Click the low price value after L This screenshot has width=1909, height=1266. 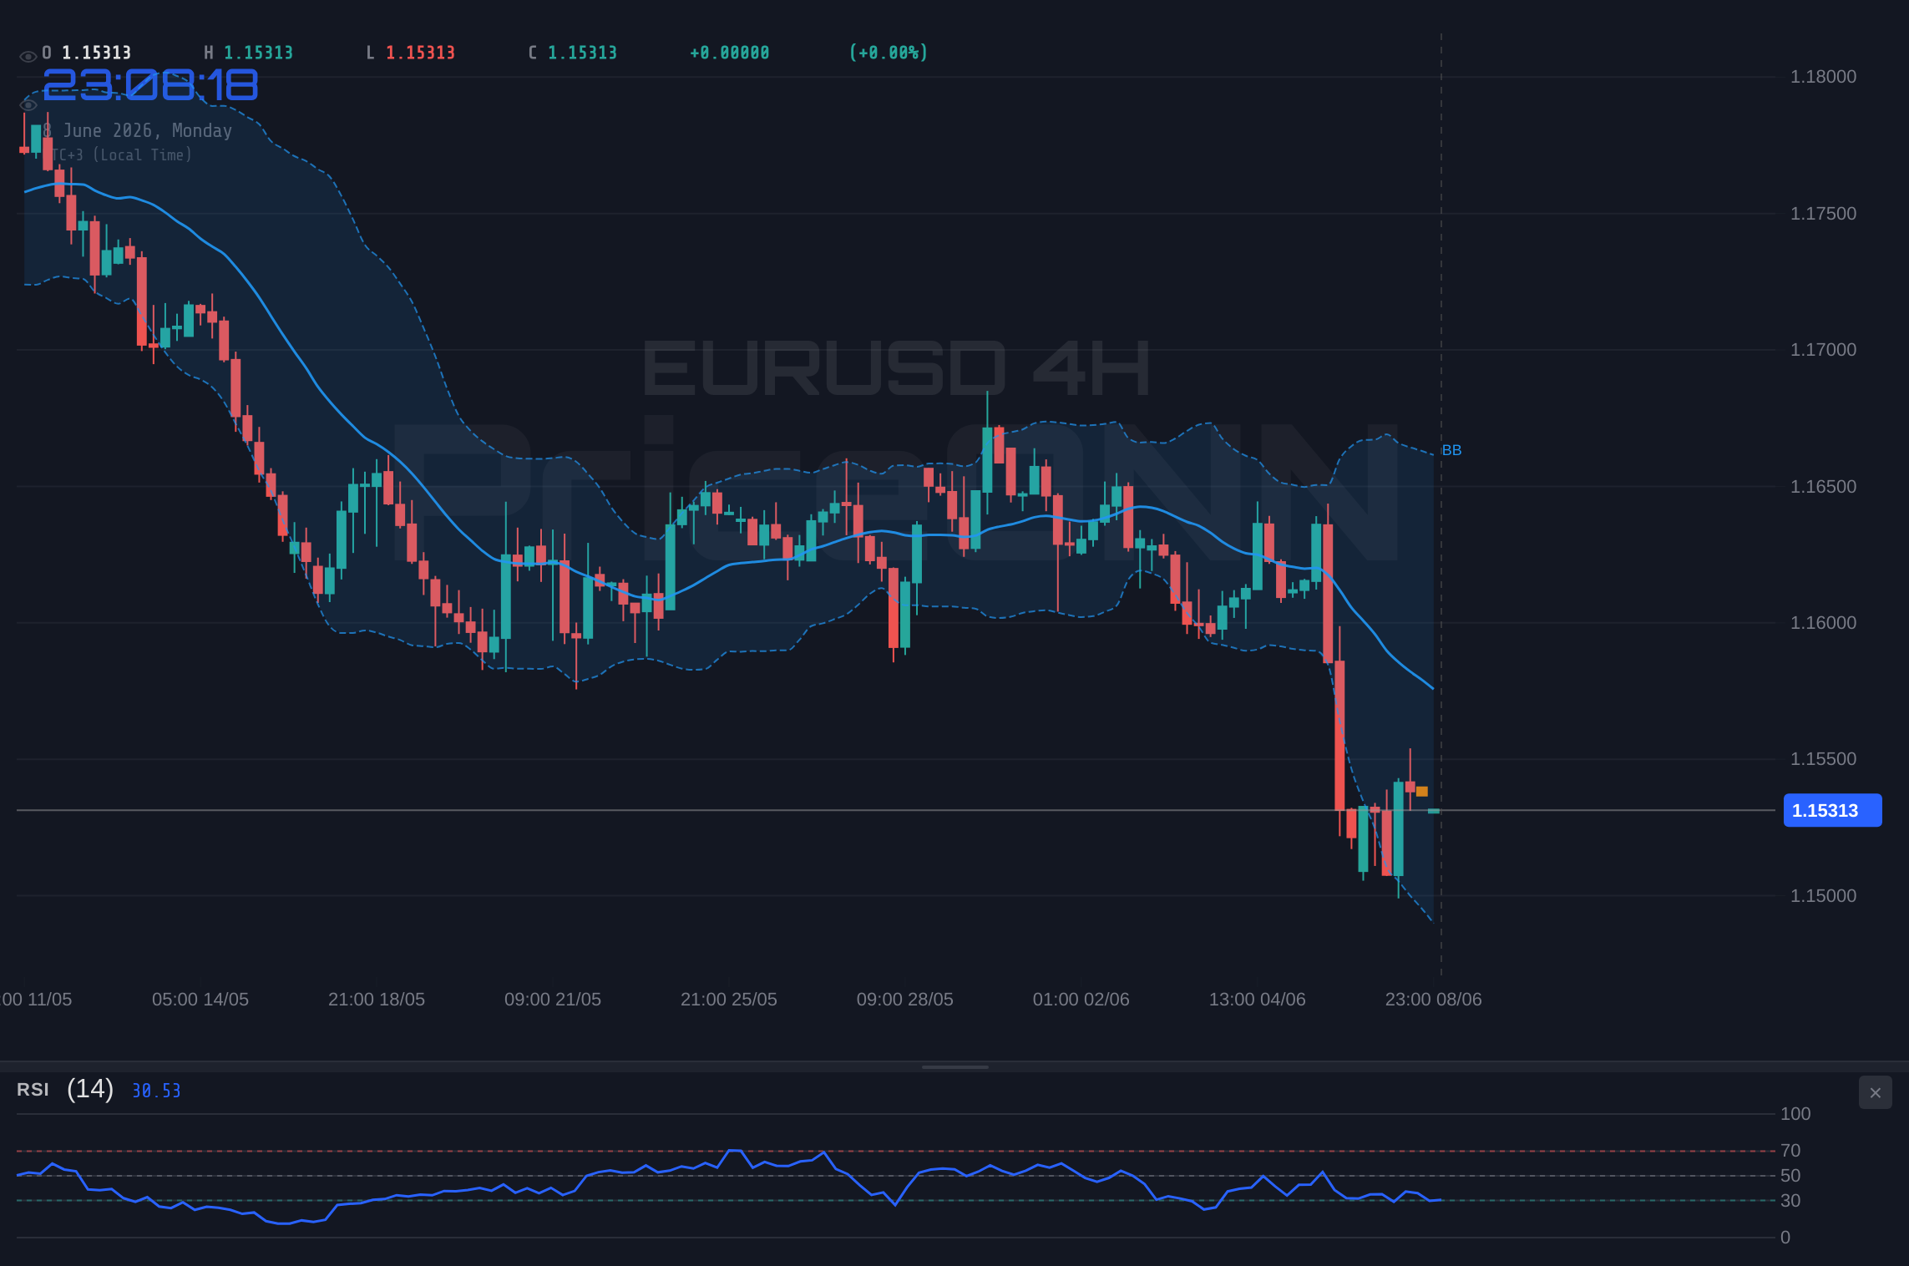pyautogui.click(x=420, y=53)
